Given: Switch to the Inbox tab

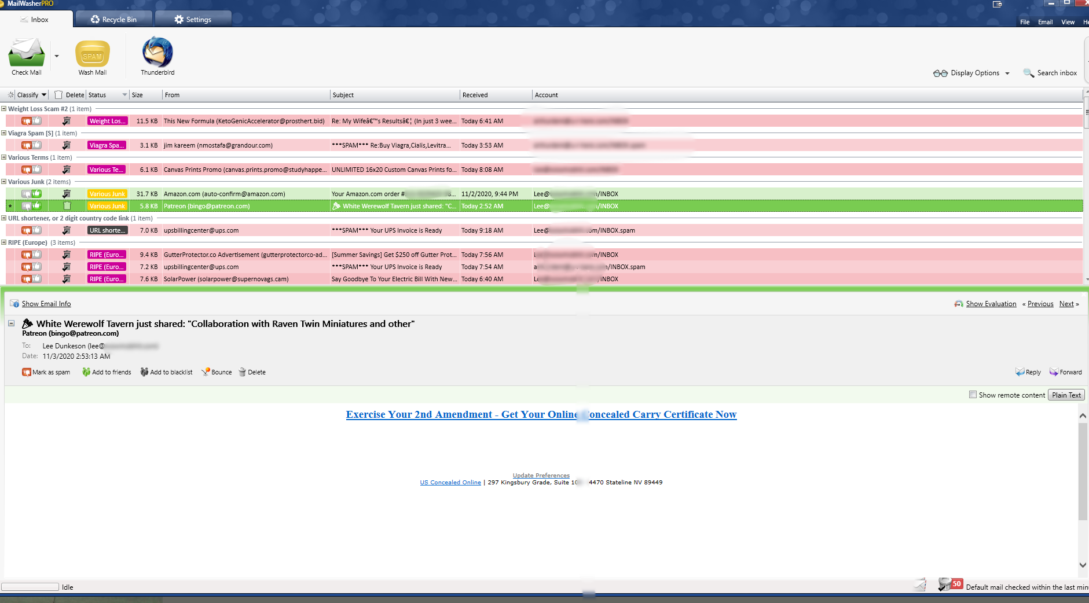Looking at the screenshot, I should pos(36,19).
